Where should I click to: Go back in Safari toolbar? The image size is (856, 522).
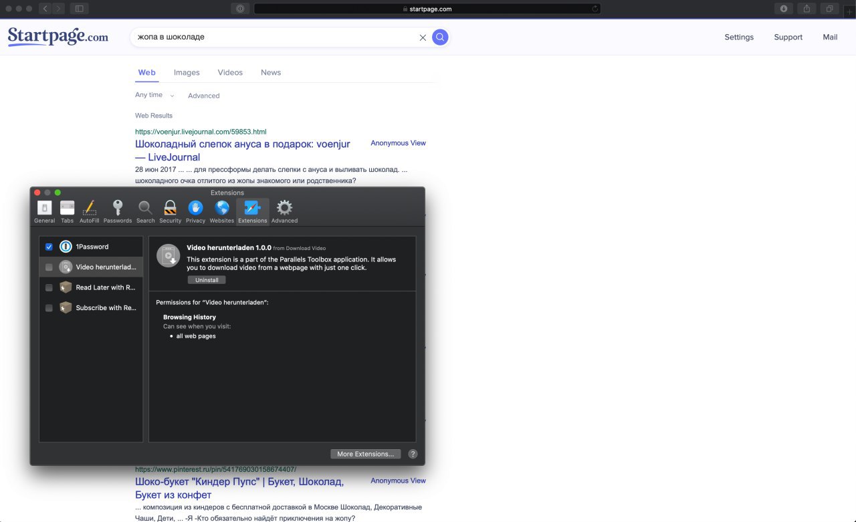tap(45, 9)
